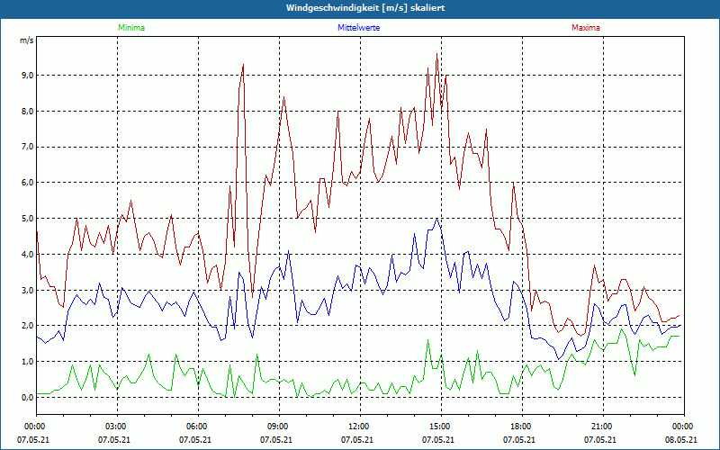Click the 7,0 y-axis value
The height and width of the screenshot is (450, 720).
(27, 147)
